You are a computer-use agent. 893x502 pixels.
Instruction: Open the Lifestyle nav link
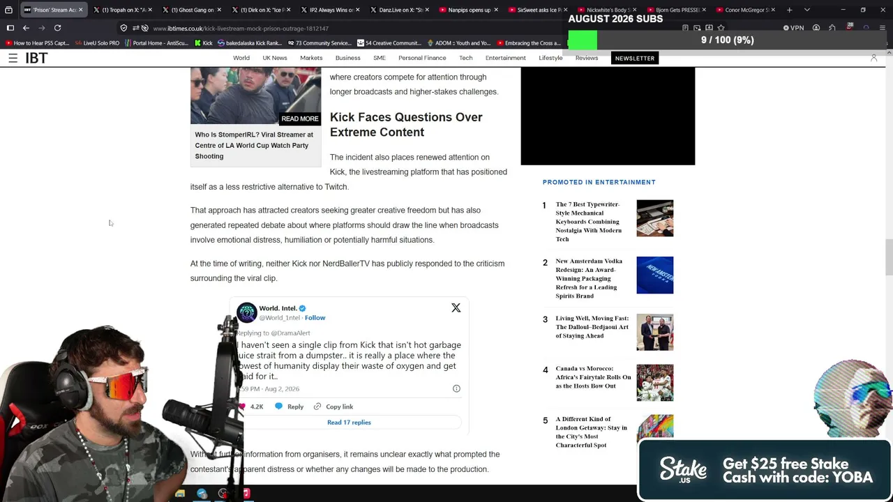(550, 59)
